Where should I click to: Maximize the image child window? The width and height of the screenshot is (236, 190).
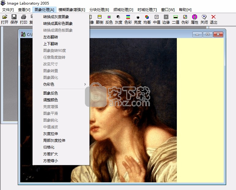207,34
